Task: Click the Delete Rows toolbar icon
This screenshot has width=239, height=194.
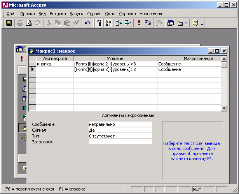Action: pyautogui.click(x=128, y=23)
